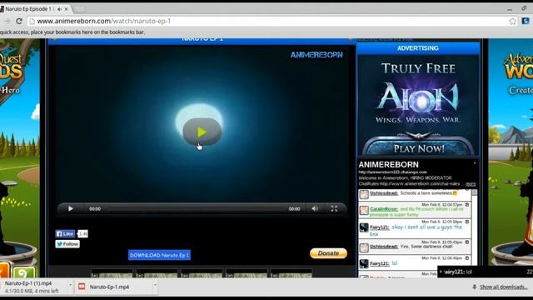Expand the Naruto-Ep-1 (1).mp4 download options arrow
The height and width of the screenshot is (300, 533).
click(70, 284)
